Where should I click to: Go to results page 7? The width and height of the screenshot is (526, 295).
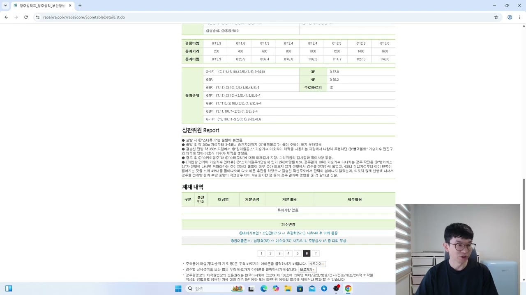click(316, 254)
